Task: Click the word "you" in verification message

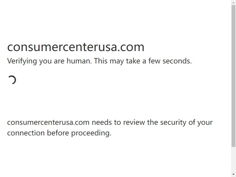Action: click(45, 61)
